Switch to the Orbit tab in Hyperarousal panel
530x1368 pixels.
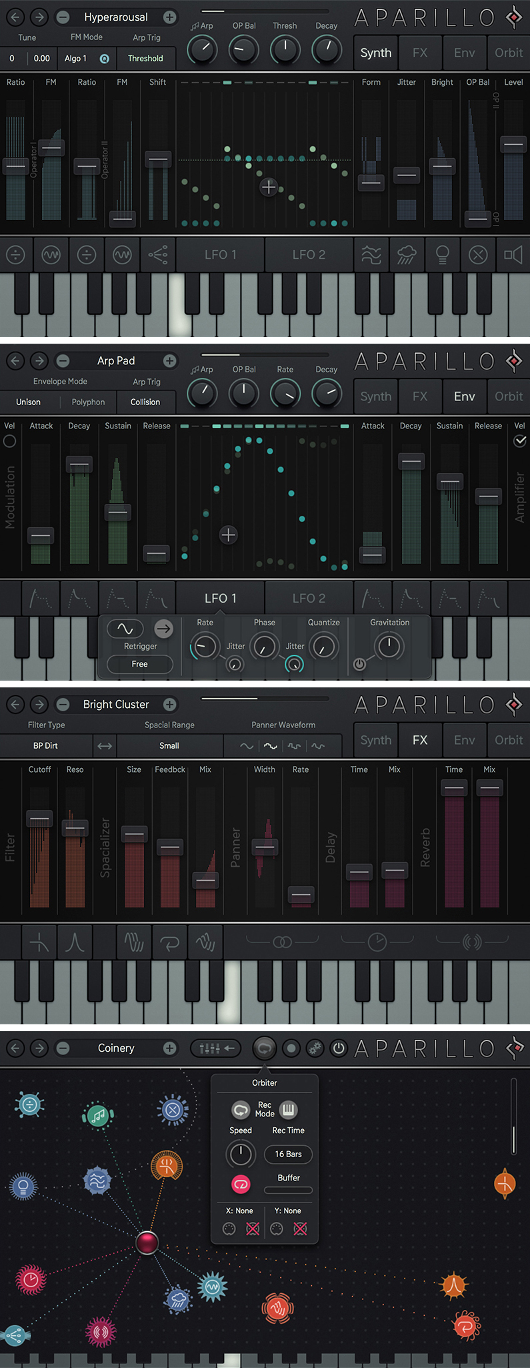point(509,53)
